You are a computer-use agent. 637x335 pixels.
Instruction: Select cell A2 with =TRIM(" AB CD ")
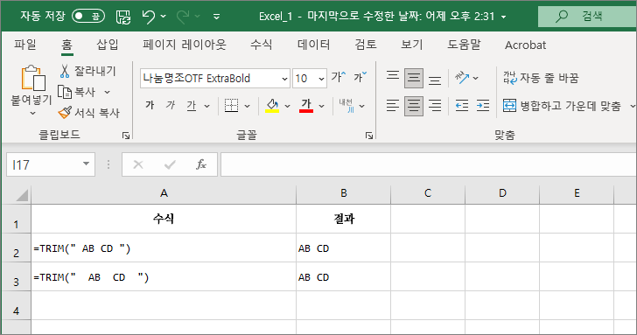(164, 248)
